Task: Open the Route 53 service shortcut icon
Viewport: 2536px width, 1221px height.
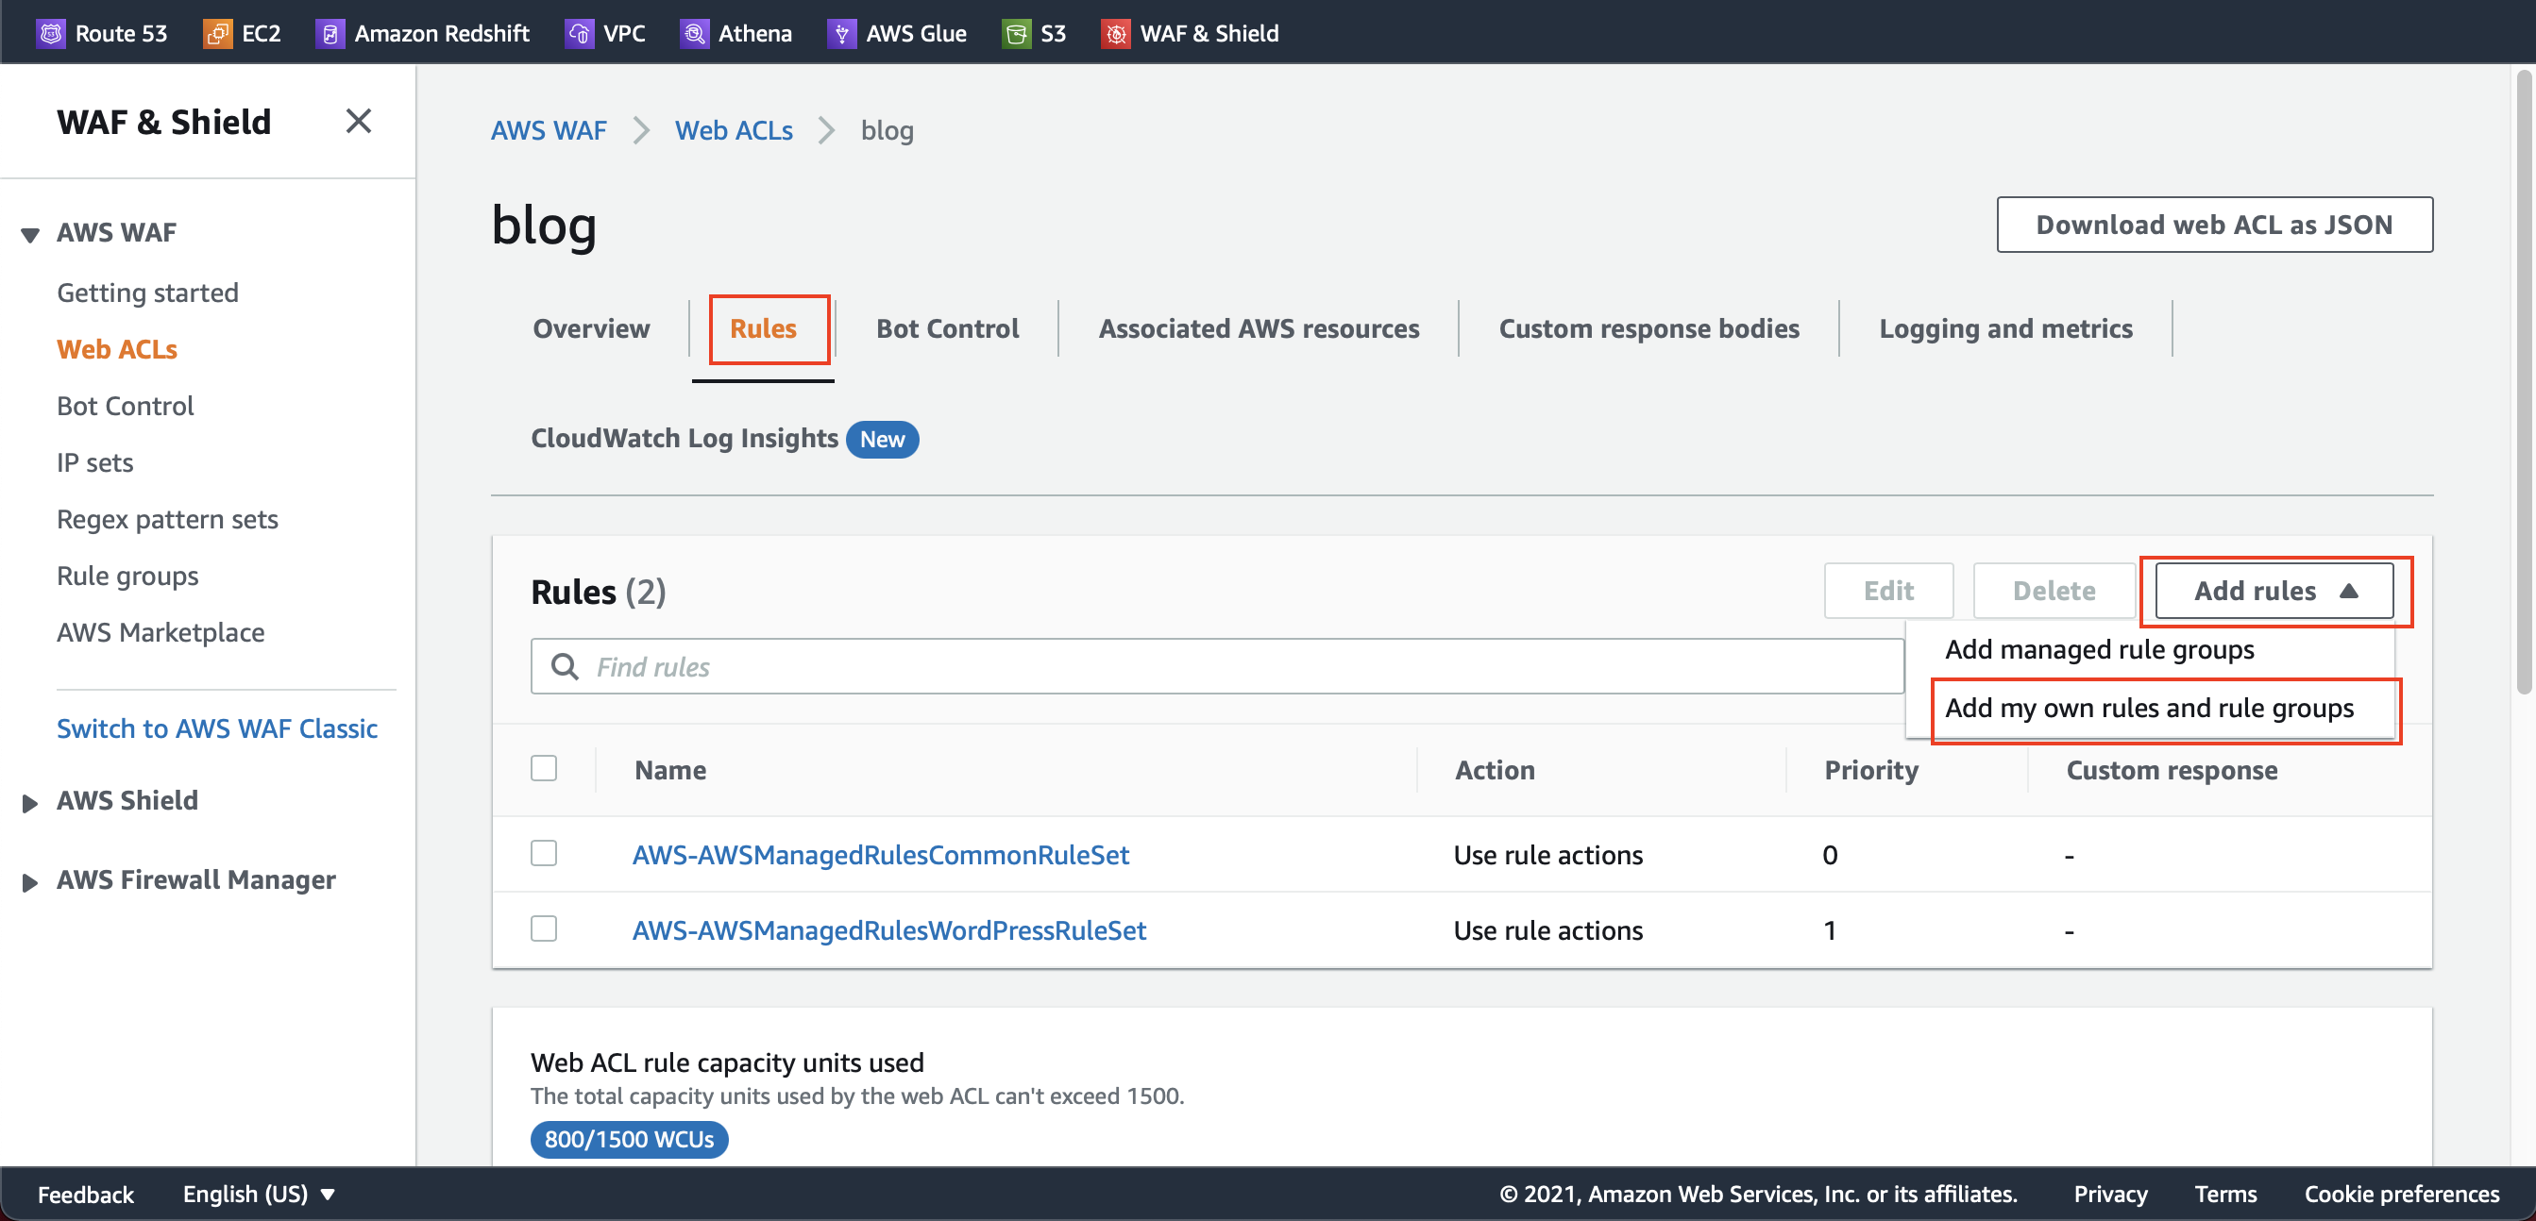Action: (x=50, y=33)
